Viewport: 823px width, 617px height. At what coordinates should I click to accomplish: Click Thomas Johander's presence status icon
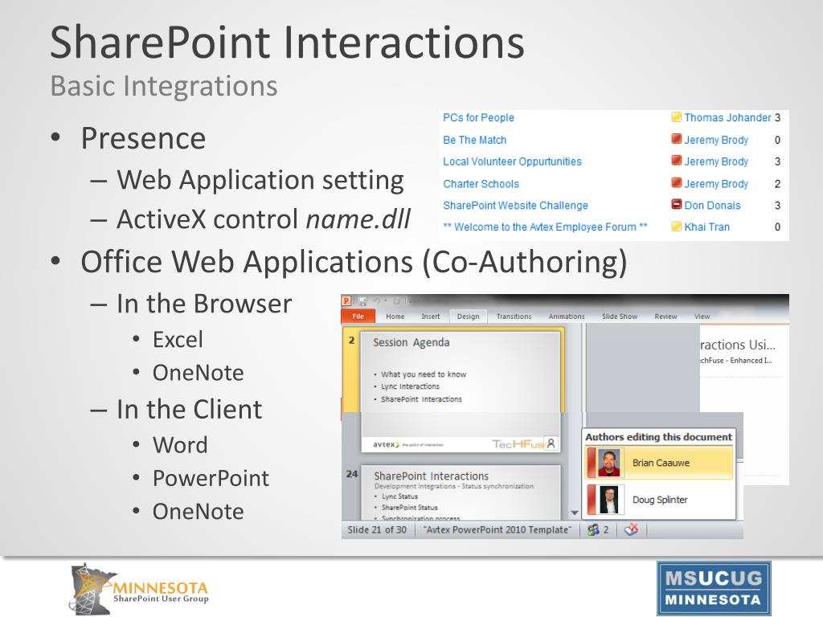677,117
